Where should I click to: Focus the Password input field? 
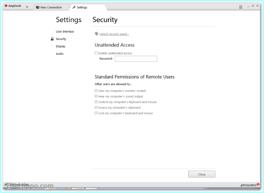(136, 59)
